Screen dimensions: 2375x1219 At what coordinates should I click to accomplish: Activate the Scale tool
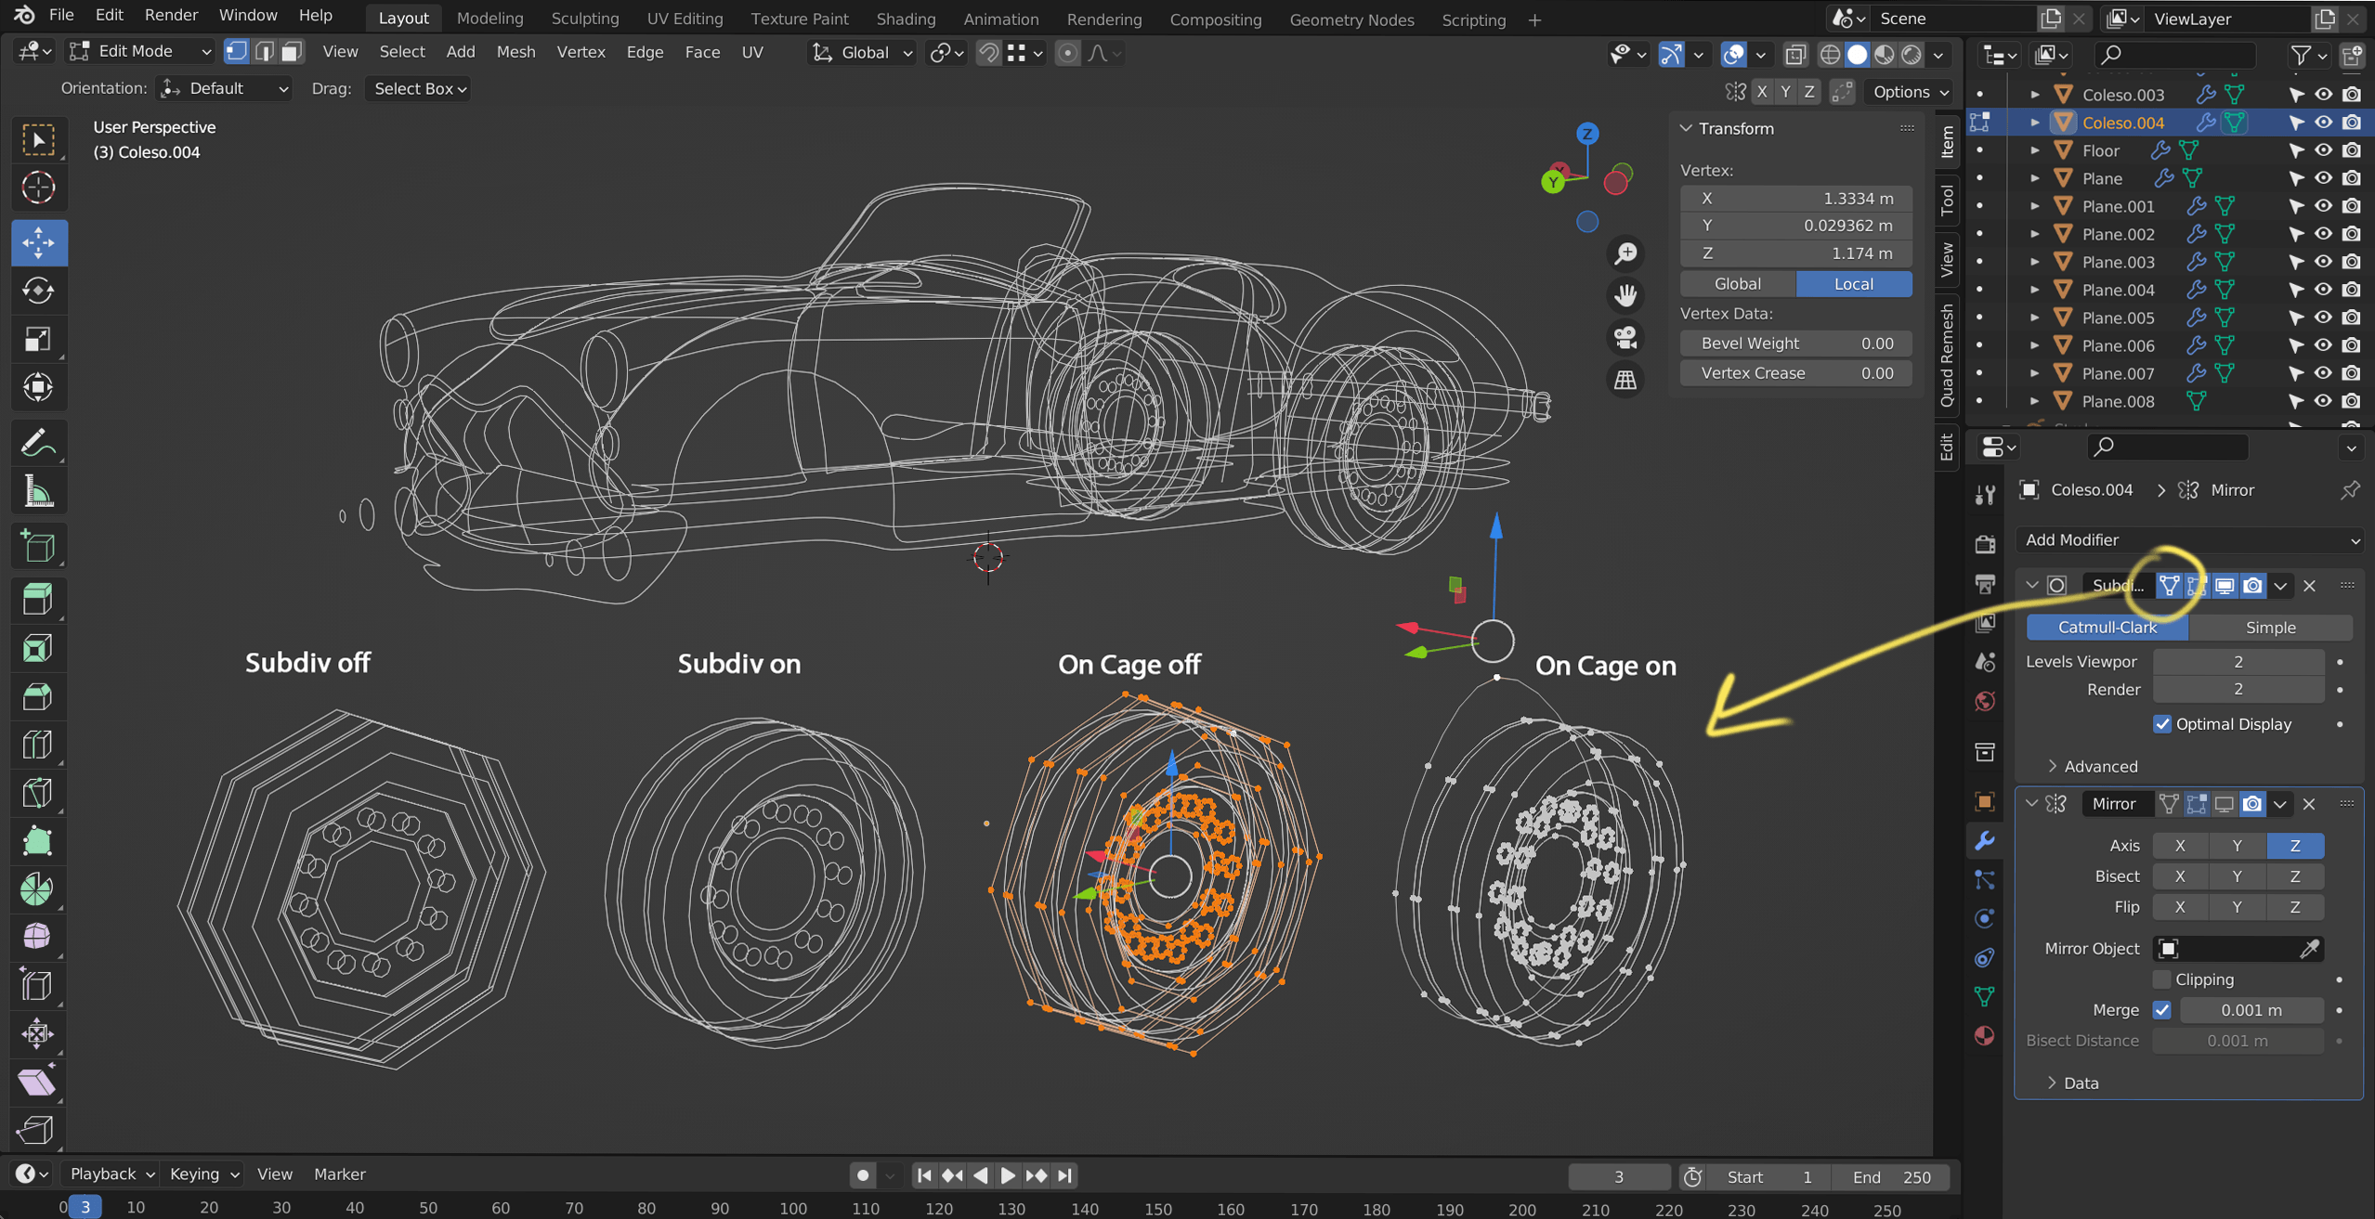38,340
